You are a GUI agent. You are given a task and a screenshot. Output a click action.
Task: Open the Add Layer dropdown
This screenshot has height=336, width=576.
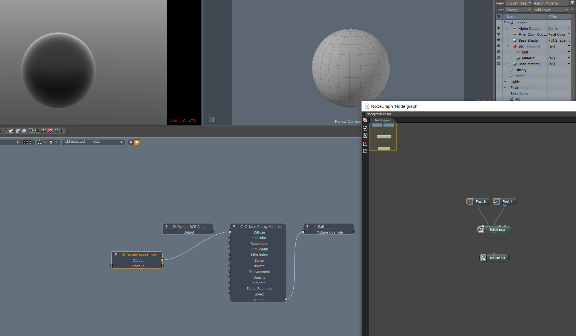click(551, 10)
